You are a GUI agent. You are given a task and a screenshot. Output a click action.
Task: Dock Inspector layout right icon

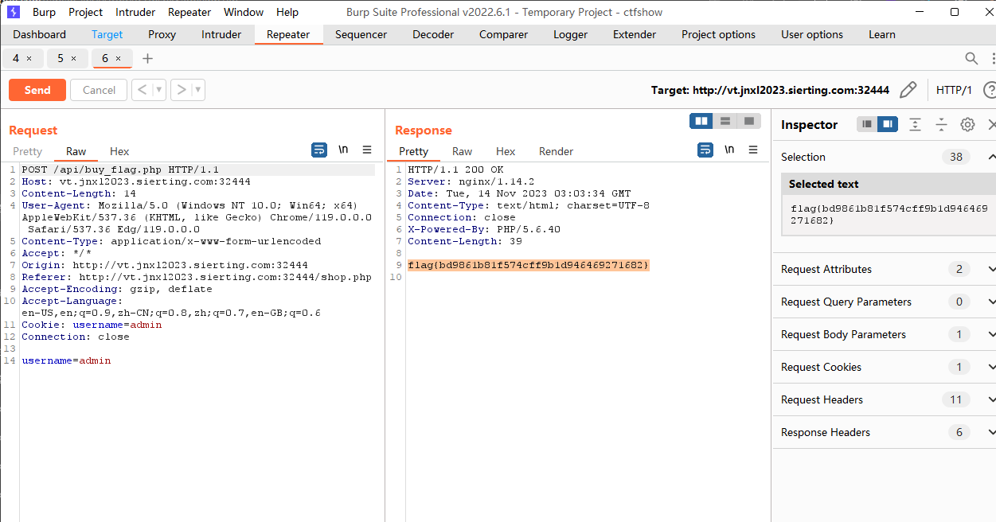coord(888,124)
